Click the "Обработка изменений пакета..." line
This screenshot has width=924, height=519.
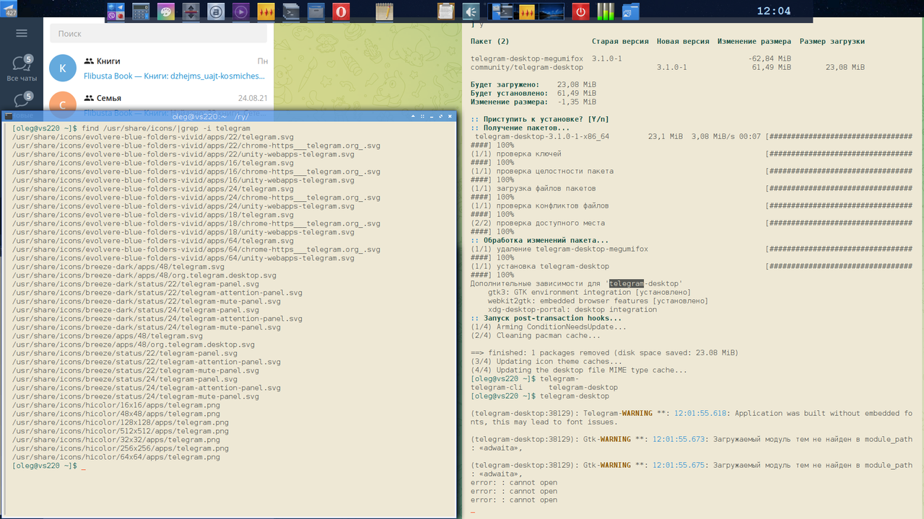(x=540, y=241)
